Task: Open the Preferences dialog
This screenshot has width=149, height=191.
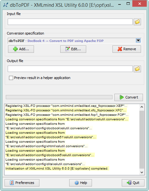Action: pos(22,183)
